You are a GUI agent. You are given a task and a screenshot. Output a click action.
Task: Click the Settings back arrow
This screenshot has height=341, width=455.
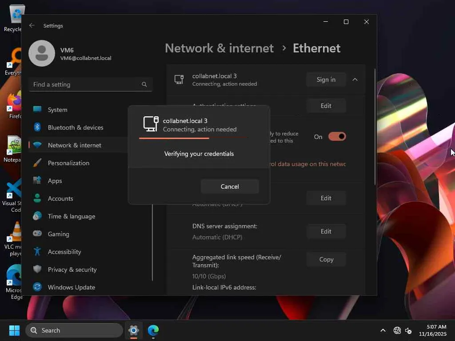click(x=32, y=25)
